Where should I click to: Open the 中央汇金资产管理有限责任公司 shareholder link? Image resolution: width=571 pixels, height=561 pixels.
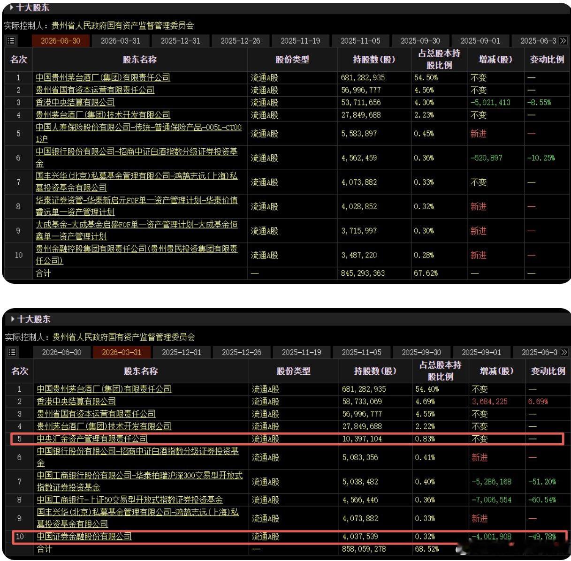click(92, 439)
